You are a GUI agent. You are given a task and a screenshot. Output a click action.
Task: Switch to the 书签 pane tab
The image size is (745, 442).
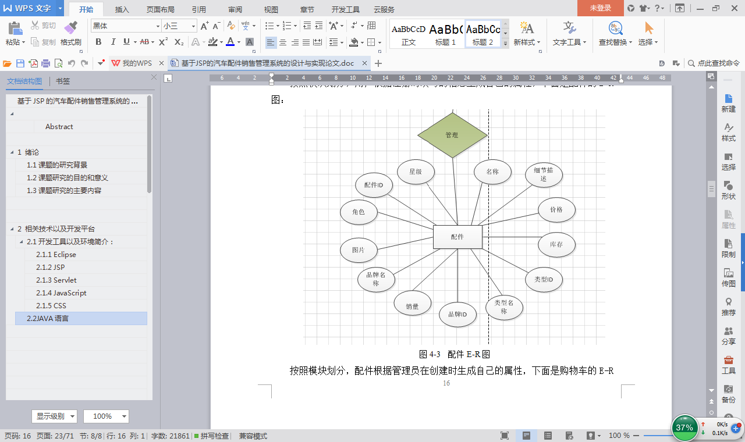(x=63, y=81)
